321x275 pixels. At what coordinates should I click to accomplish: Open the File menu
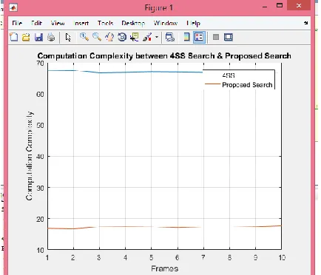click(17, 23)
